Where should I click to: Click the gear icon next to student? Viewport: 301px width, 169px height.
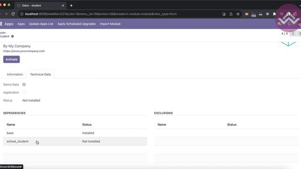(13, 36)
